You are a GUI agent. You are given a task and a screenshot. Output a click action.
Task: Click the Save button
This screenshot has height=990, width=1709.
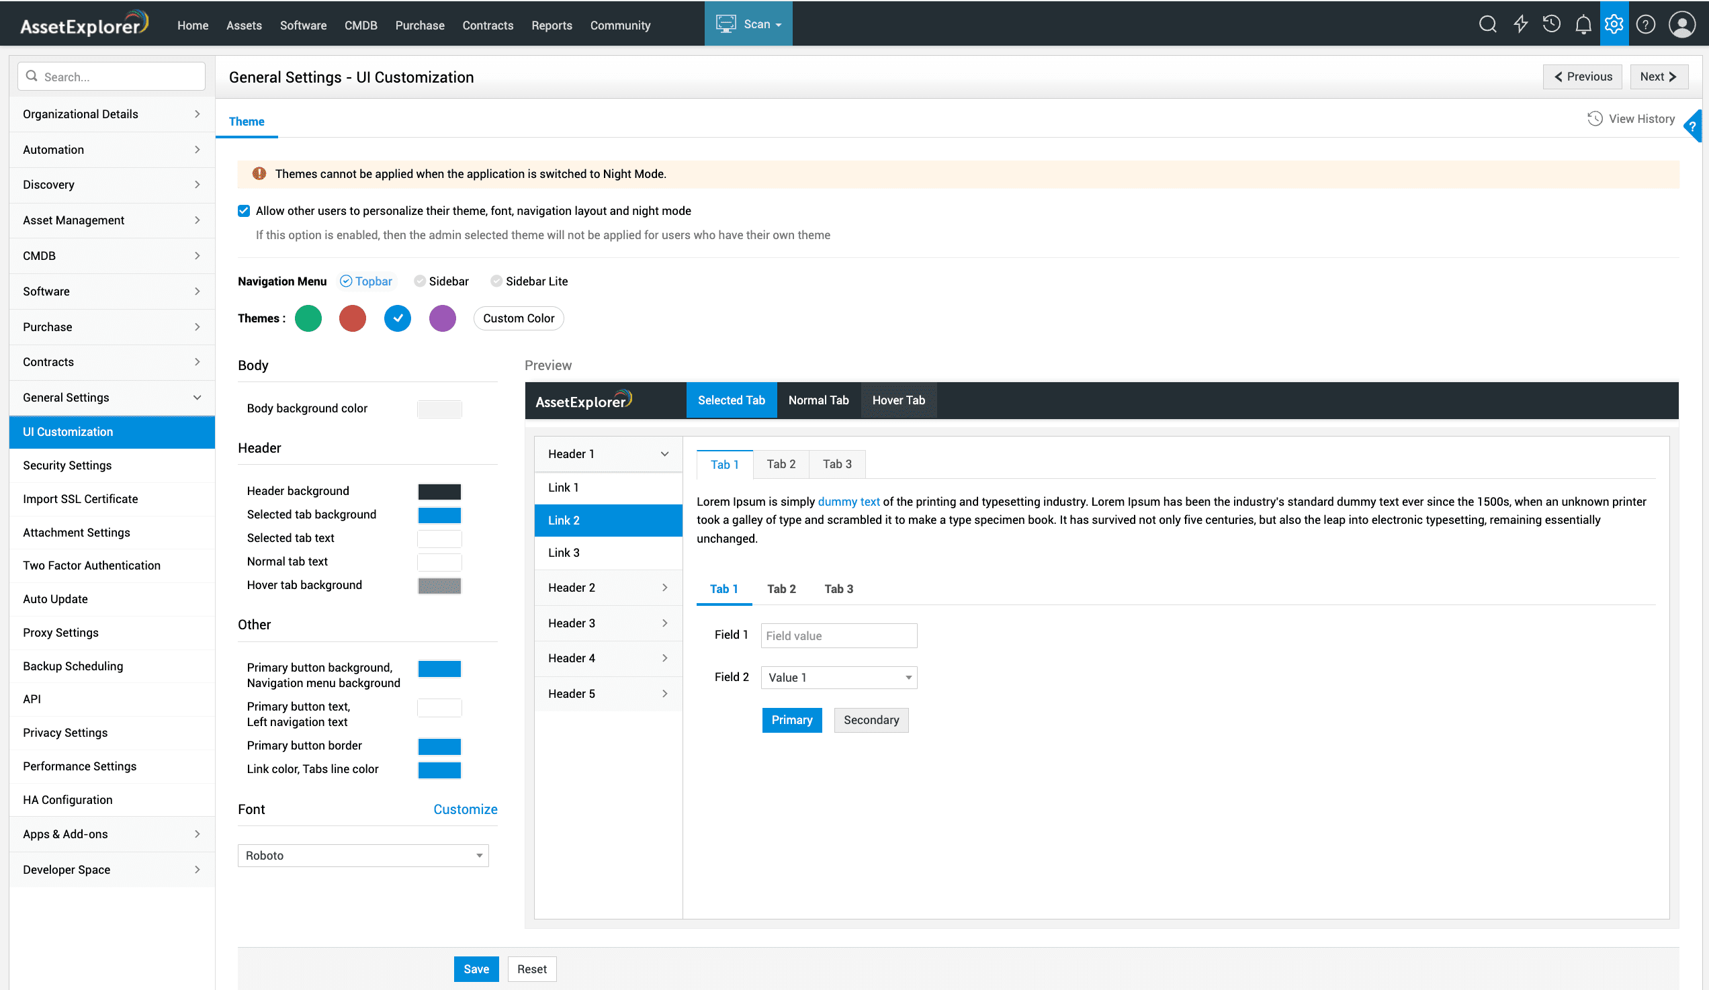(476, 969)
